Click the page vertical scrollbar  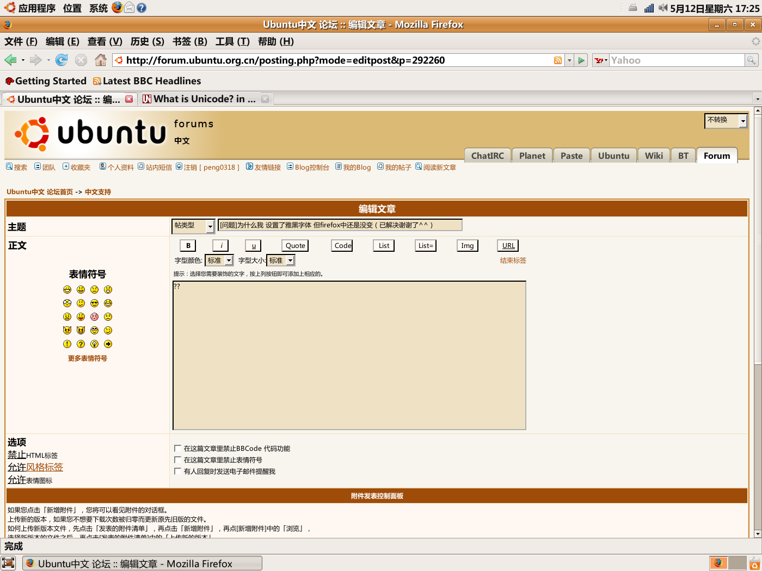point(758,324)
